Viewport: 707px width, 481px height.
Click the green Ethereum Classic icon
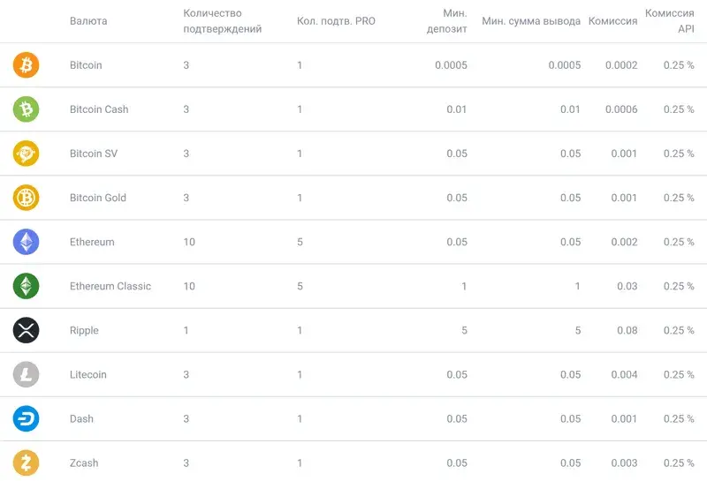click(x=27, y=286)
